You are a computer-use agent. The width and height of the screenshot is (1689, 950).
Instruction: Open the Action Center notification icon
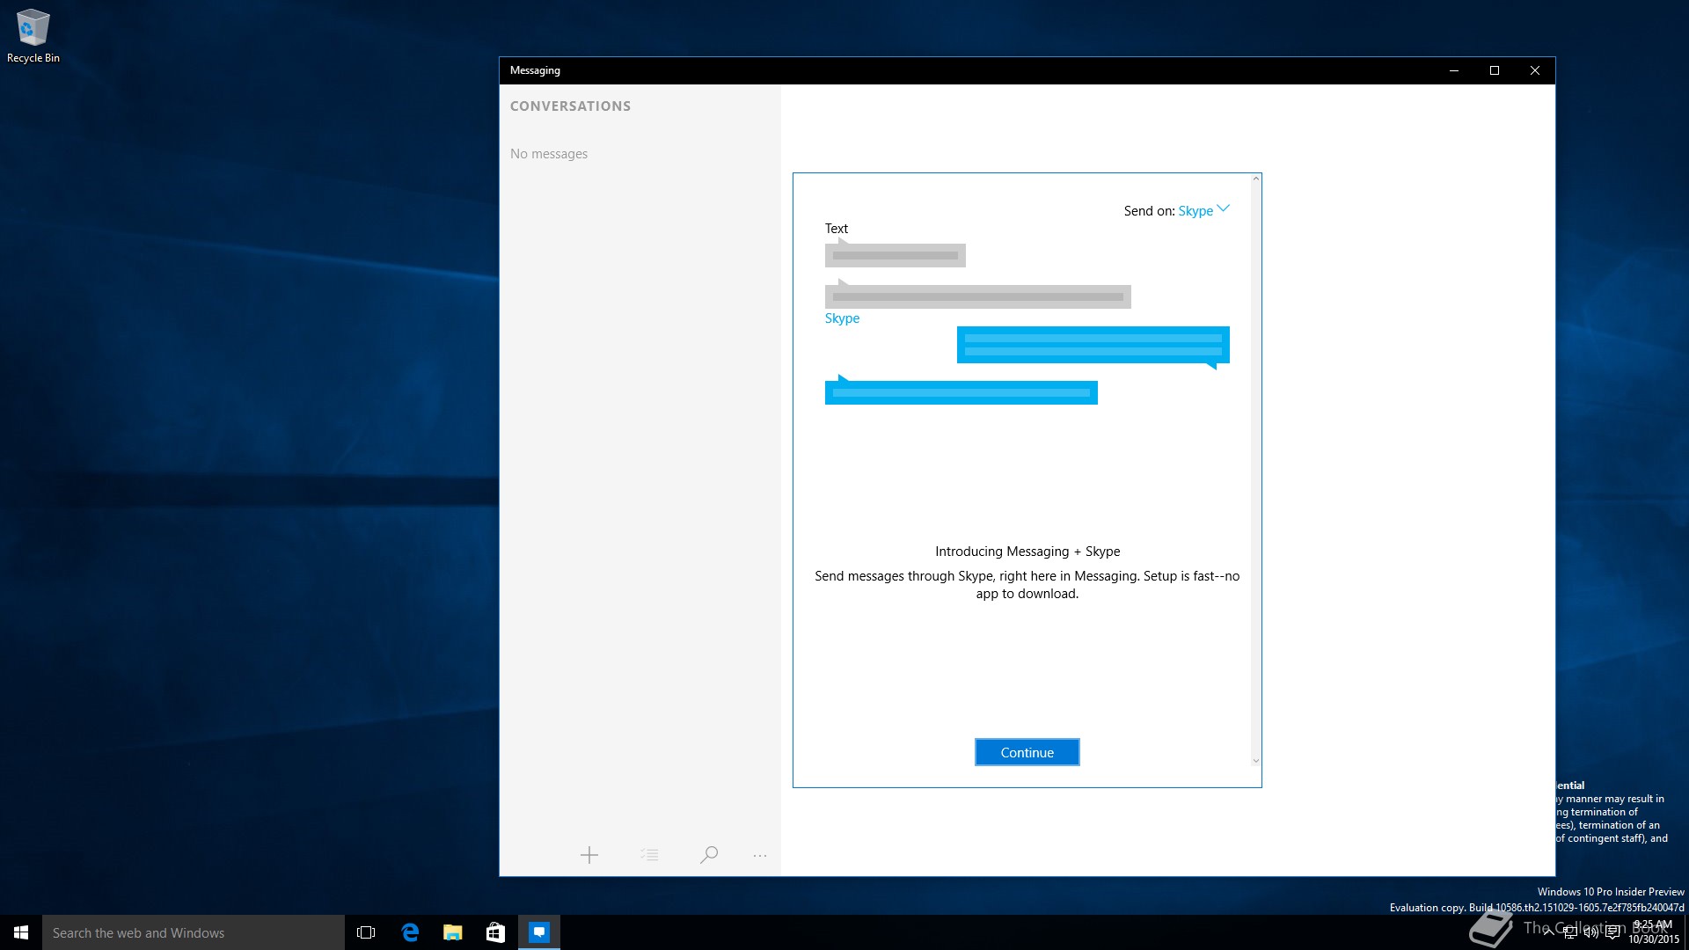(1612, 932)
